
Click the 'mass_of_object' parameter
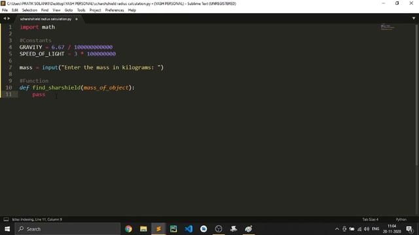pyautogui.click(x=106, y=87)
